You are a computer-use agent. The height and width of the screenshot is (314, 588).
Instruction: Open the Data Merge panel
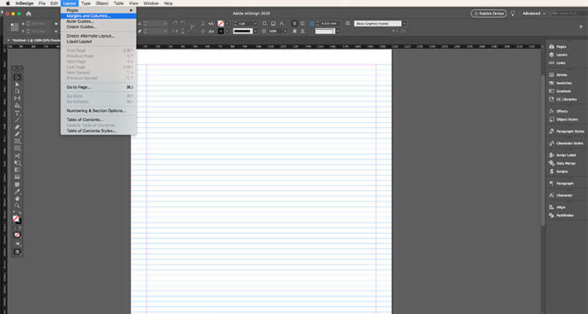(562, 163)
